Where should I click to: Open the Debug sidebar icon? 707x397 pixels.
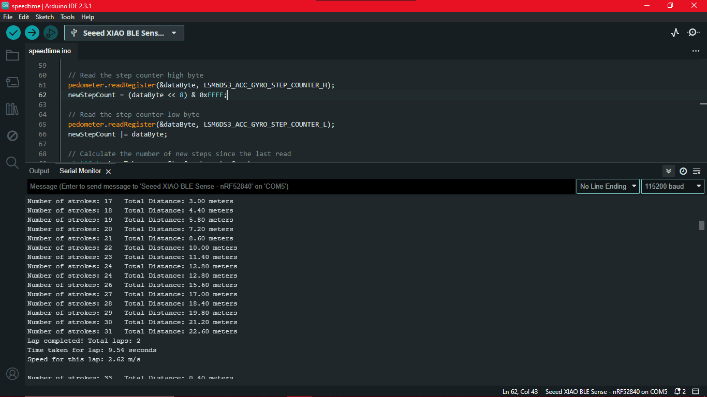point(12,136)
